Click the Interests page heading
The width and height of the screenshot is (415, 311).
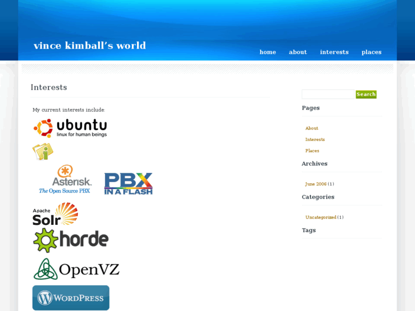[x=49, y=87]
